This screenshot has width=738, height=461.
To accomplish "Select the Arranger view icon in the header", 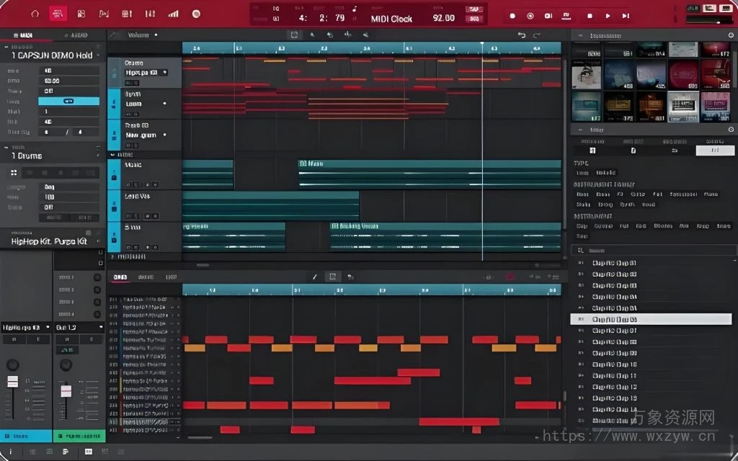I will [58, 13].
